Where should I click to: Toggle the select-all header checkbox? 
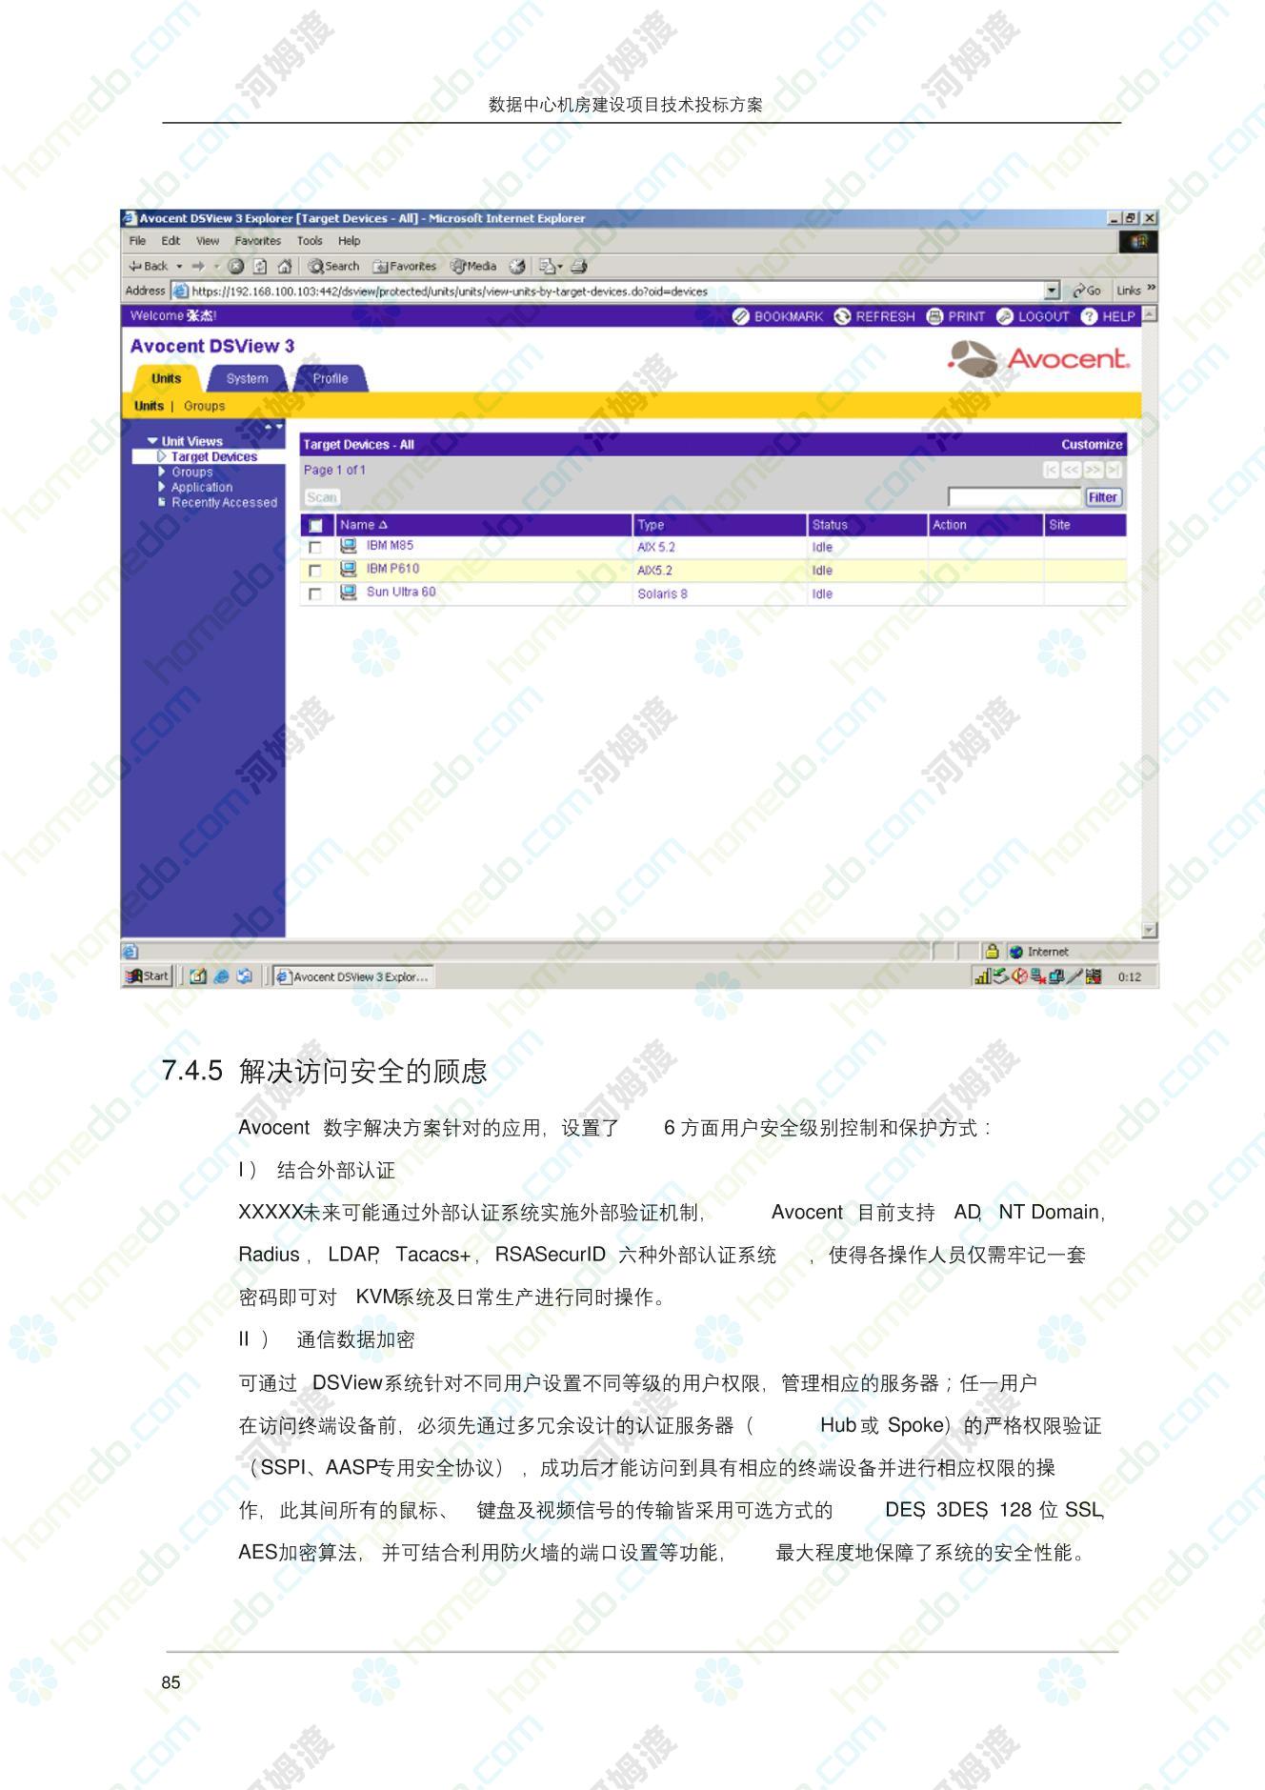pos(316,526)
